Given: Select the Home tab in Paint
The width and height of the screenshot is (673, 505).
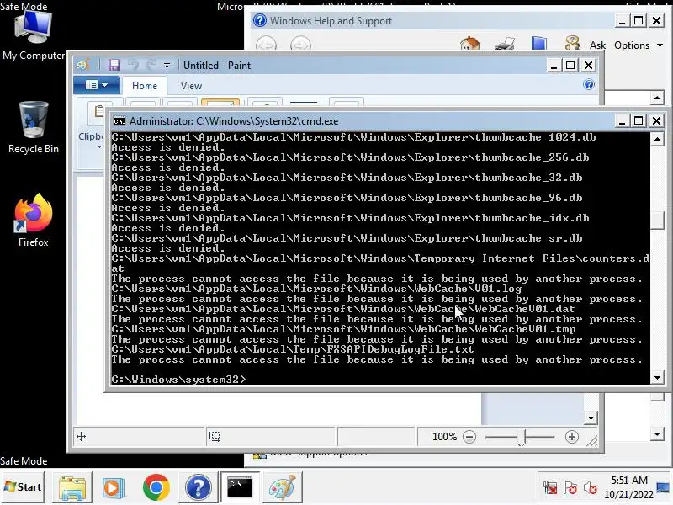Looking at the screenshot, I should 145,86.
